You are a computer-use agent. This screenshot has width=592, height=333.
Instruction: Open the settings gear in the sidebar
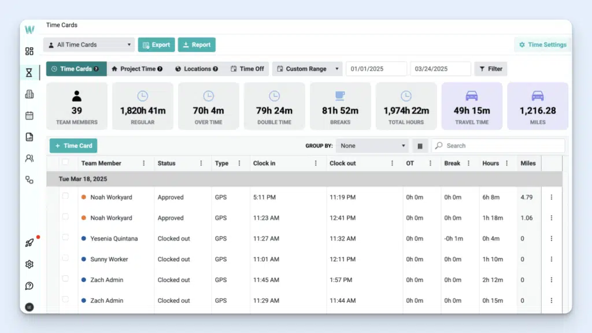coord(29,264)
